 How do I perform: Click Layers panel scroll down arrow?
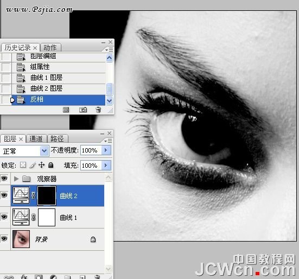(108, 269)
